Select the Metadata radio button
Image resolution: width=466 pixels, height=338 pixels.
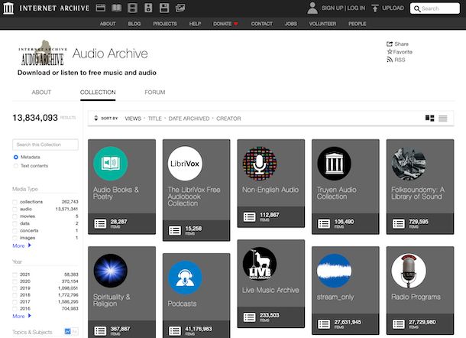16,157
